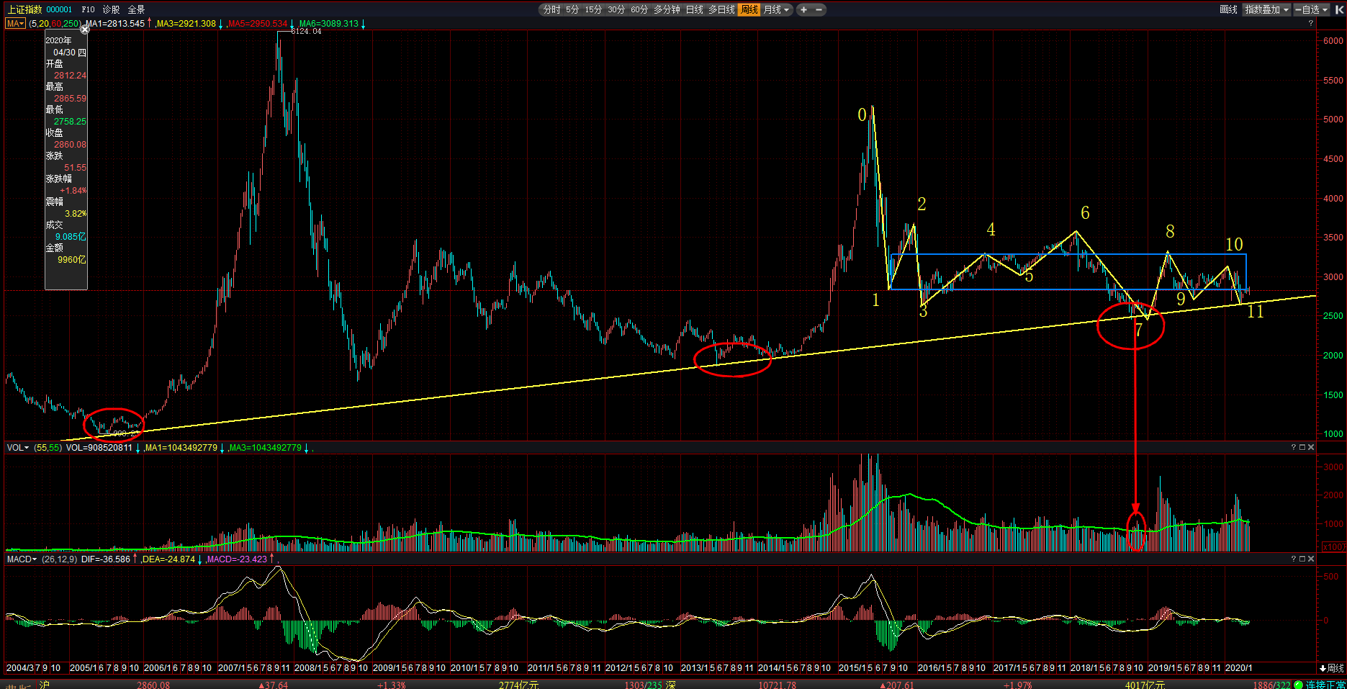
Task: Open help for the VOL indicator panel
Action: (x=1293, y=447)
